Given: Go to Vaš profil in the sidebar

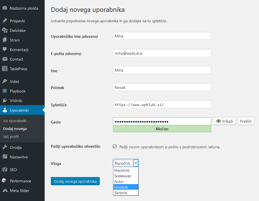Looking at the screenshot, I should [11, 136].
